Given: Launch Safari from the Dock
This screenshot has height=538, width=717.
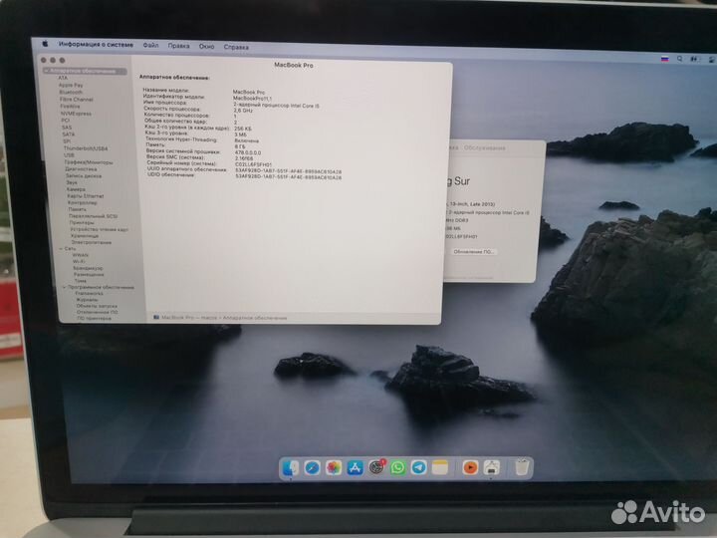Looking at the screenshot, I should coord(312,467).
